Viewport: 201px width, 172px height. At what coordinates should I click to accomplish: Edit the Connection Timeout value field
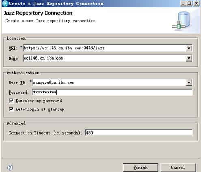point(139,132)
